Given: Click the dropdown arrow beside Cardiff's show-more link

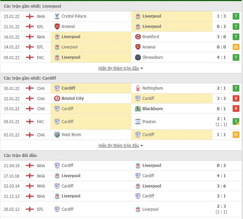Looking at the screenshot, I should pos(142,146).
